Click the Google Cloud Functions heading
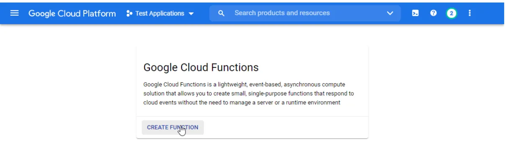Viewport: 505px width, 165px height. (201, 67)
